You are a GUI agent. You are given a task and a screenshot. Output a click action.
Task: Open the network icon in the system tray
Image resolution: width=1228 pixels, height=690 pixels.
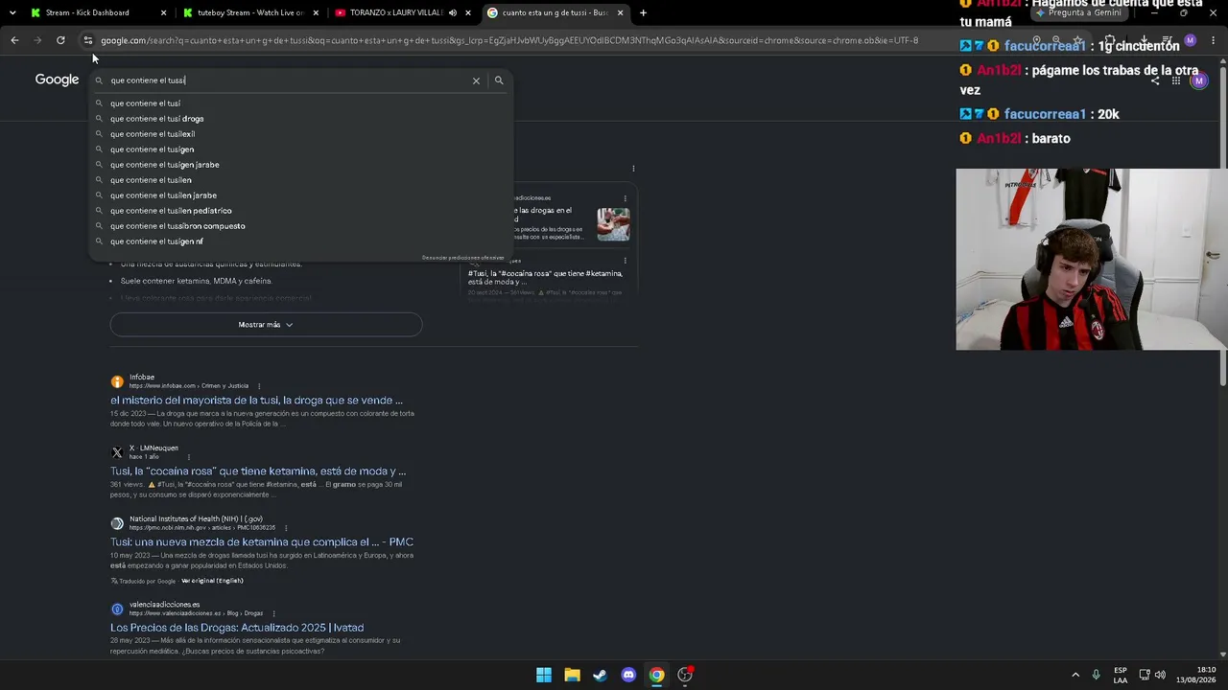1145,675
